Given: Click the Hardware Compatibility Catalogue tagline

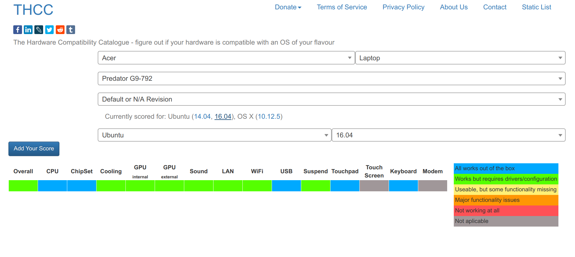Looking at the screenshot, I should click(174, 42).
